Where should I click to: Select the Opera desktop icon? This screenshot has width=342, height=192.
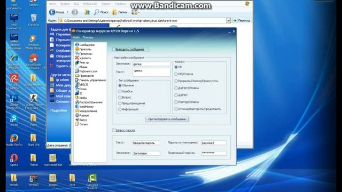pos(14,160)
